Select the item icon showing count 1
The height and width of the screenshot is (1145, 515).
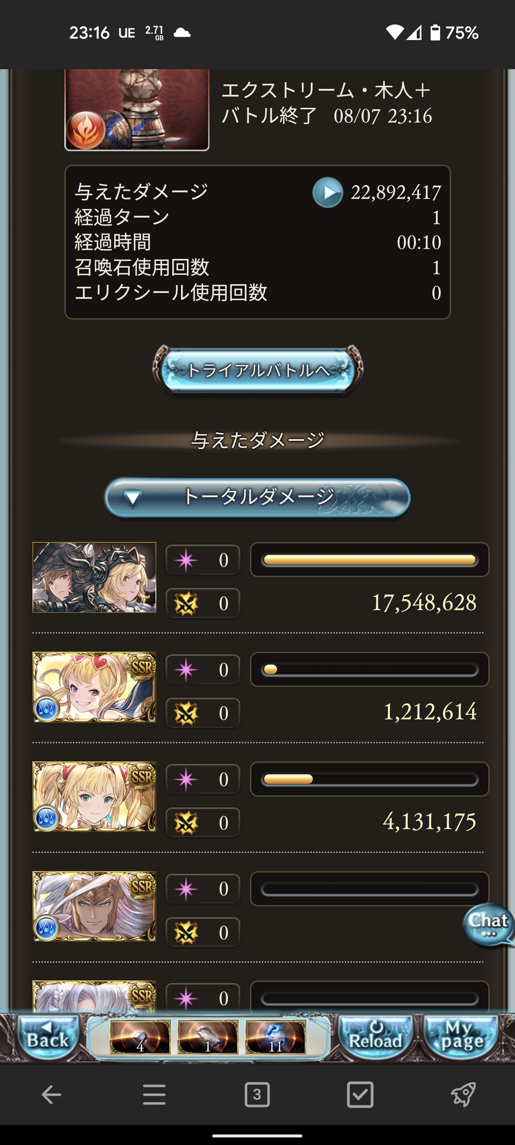click(x=207, y=1037)
